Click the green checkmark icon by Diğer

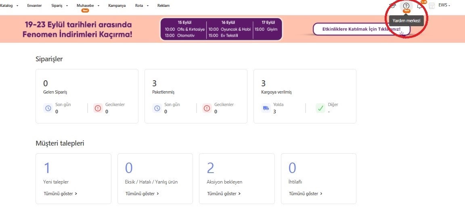[320, 108]
